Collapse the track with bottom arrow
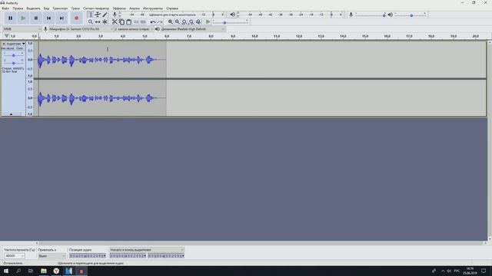 tap(11, 114)
